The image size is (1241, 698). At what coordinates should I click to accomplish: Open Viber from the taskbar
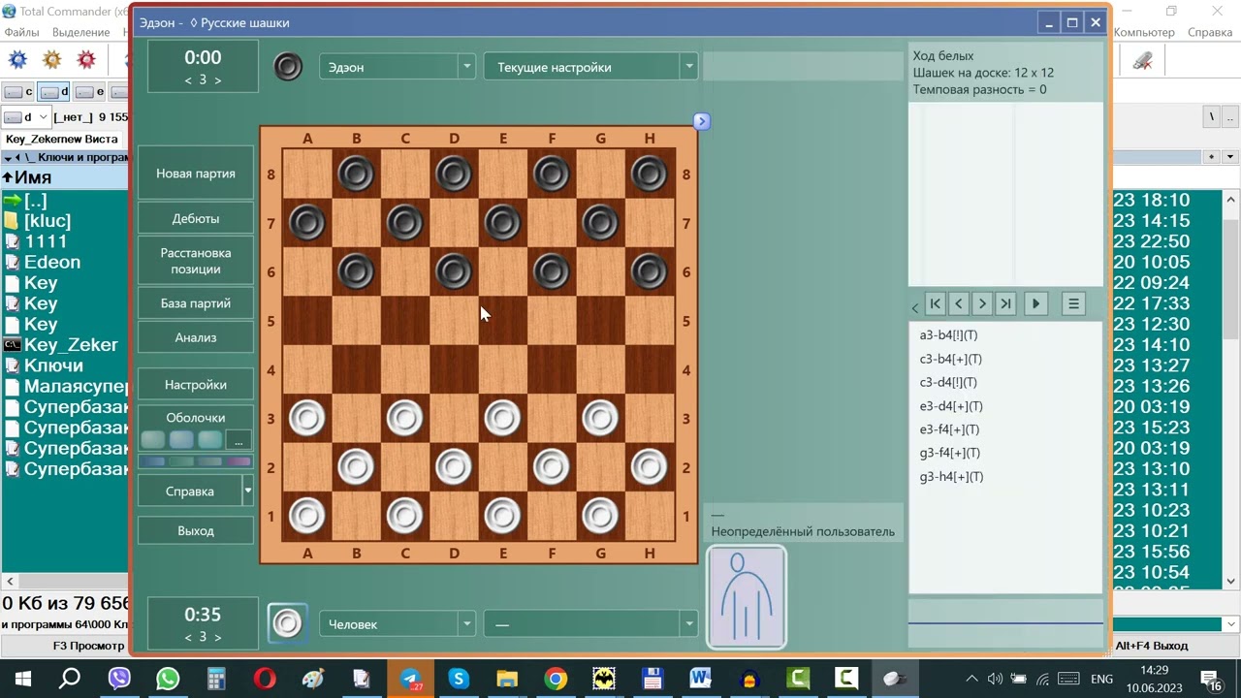pyautogui.click(x=119, y=679)
